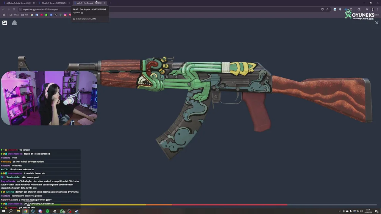Image resolution: width=381 pixels, height=214 pixels.
Task: Open Steam from the taskbar
Action: coord(76,211)
